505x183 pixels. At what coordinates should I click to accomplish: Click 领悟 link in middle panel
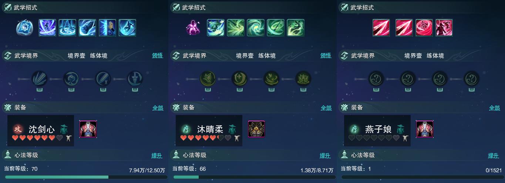[x=326, y=56]
